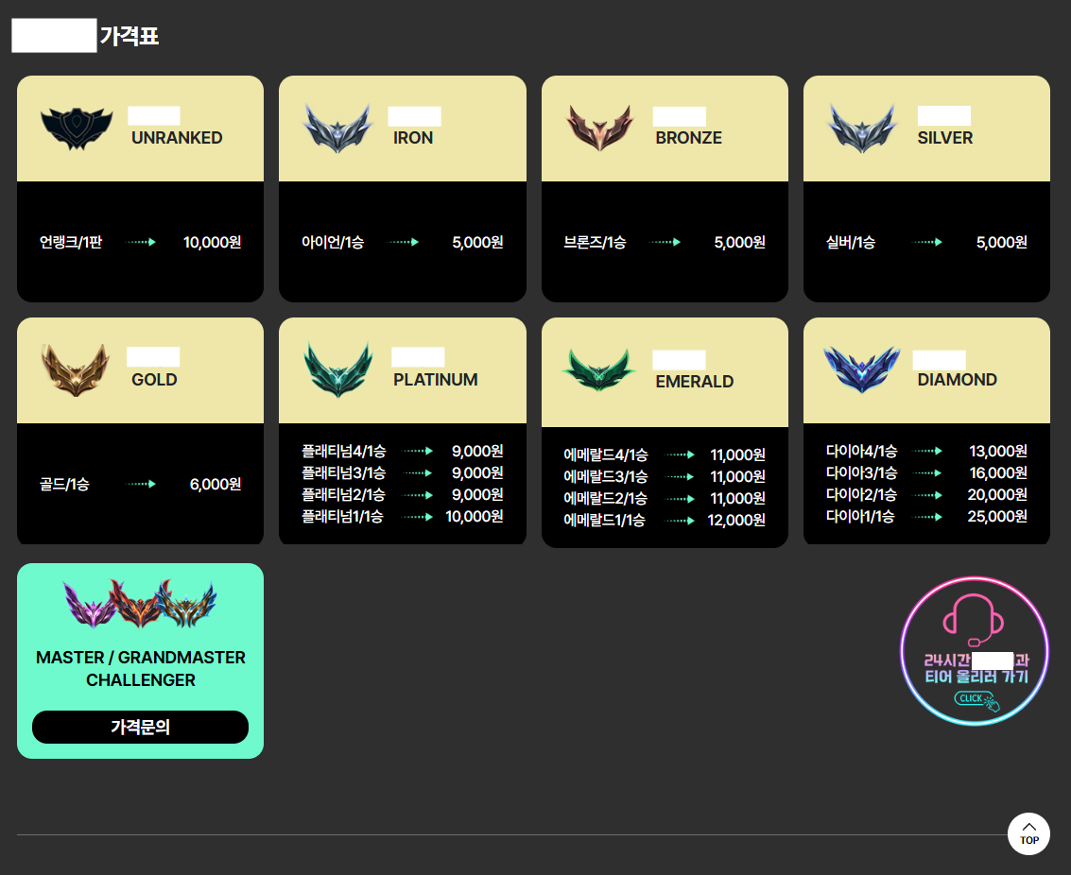The image size is (1071, 875).
Task: Click the Bronze tier emblem icon
Action: pyautogui.click(x=599, y=129)
